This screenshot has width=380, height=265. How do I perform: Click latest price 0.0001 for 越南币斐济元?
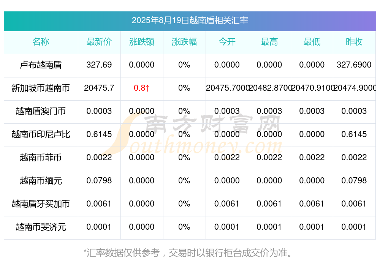pos(99,227)
